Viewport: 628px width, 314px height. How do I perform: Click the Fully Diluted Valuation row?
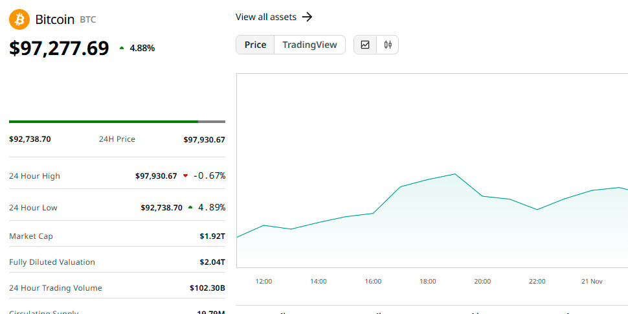pyautogui.click(x=117, y=262)
